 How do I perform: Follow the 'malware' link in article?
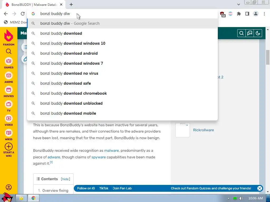point(112,151)
